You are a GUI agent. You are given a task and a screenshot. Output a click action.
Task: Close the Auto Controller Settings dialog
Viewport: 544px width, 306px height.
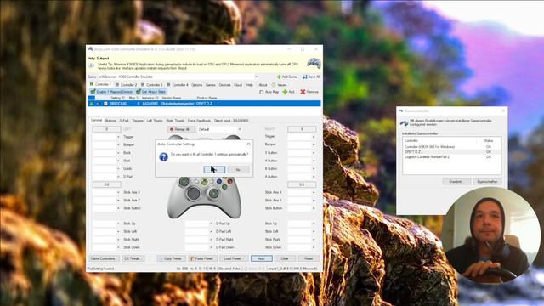(x=248, y=144)
